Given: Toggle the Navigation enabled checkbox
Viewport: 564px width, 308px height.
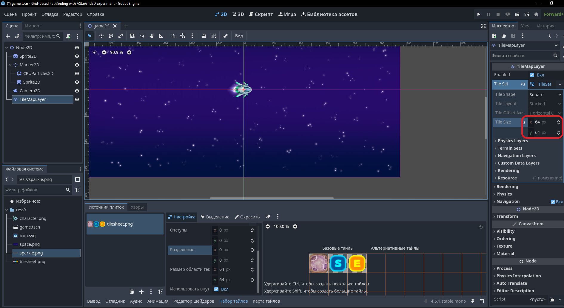Looking at the screenshot, I should [553, 202].
